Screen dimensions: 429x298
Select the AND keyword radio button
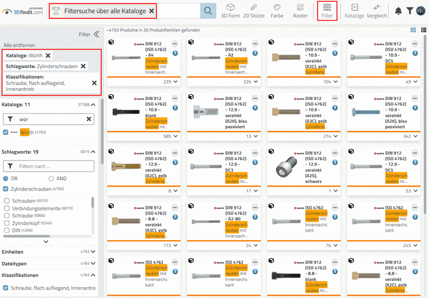pyautogui.click(x=51, y=178)
